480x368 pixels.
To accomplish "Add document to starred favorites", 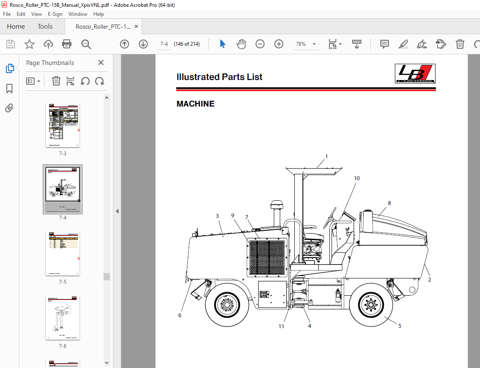I will (x=30, y=44).
